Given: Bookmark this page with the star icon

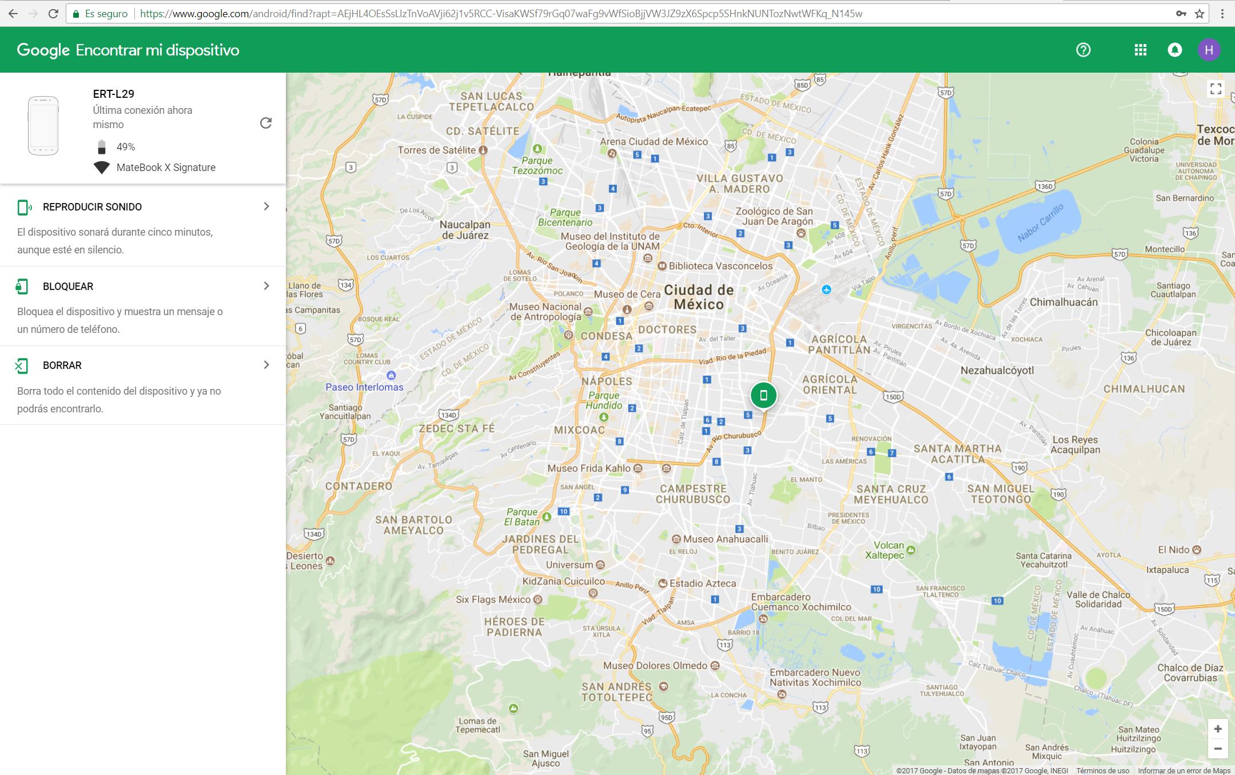Looking at the screenshot, I should pyautogui.click(x=1200, y=14).
